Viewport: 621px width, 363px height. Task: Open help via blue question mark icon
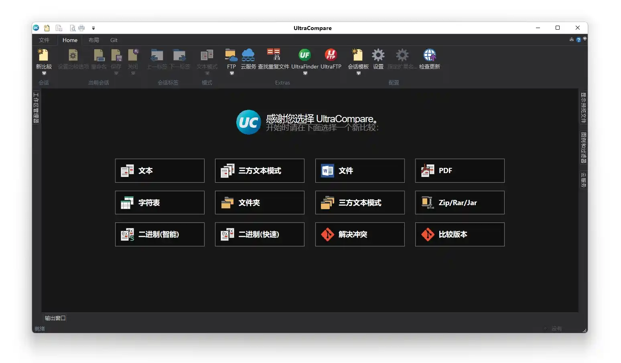click(x=578, y=40)
